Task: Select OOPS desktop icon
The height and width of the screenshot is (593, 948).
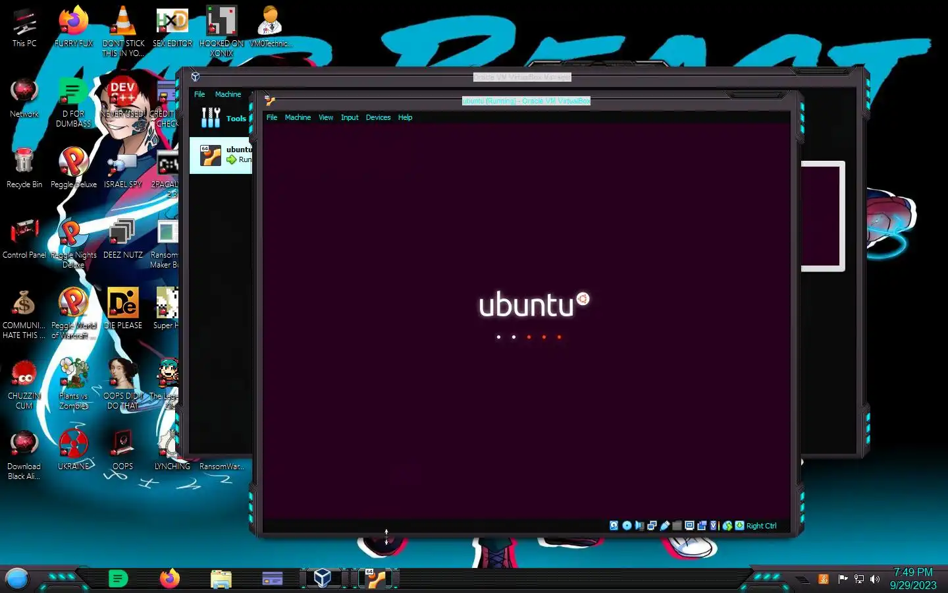Action: coord(123,450)
